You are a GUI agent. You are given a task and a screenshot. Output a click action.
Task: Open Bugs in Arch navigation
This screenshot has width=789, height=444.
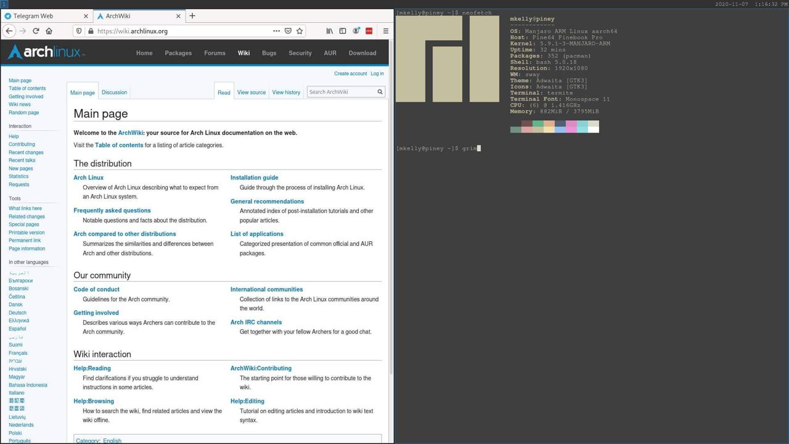(x=269, y=53)
